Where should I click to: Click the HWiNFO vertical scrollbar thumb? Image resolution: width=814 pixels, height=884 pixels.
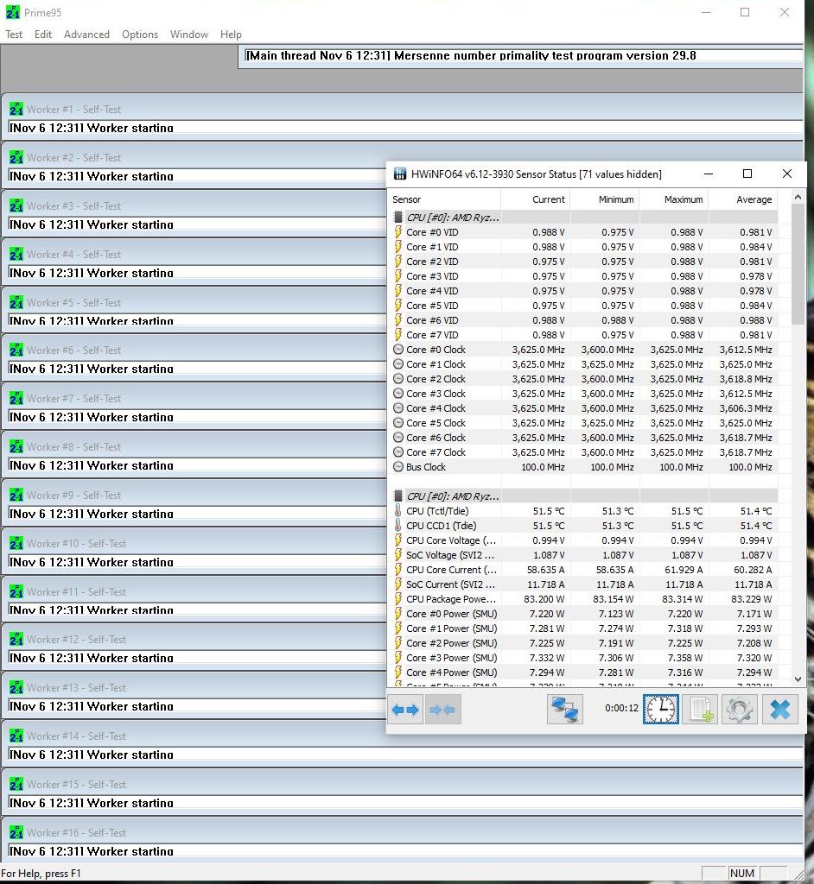[x=798, y=264]
